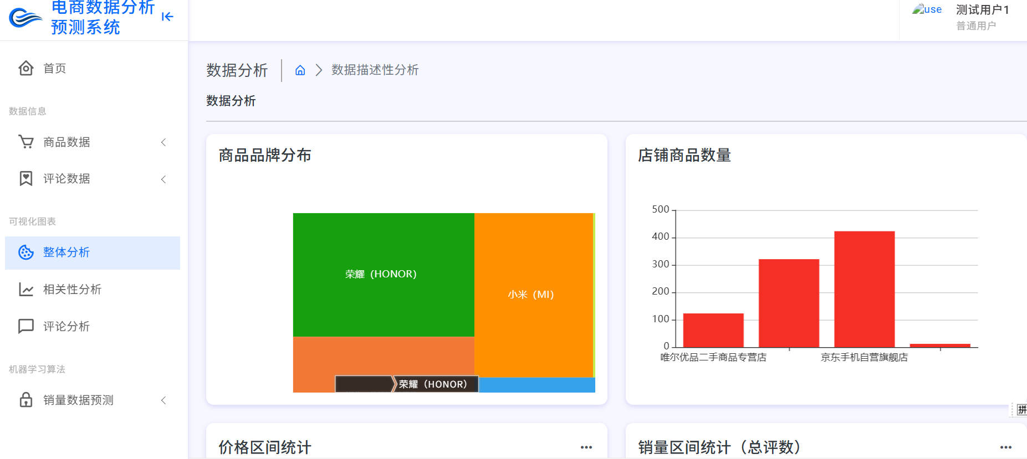The height and width of the screenshot is (459, 1027).
Task: Open 评论数据 menu entry
Action: tap(93, 179)
